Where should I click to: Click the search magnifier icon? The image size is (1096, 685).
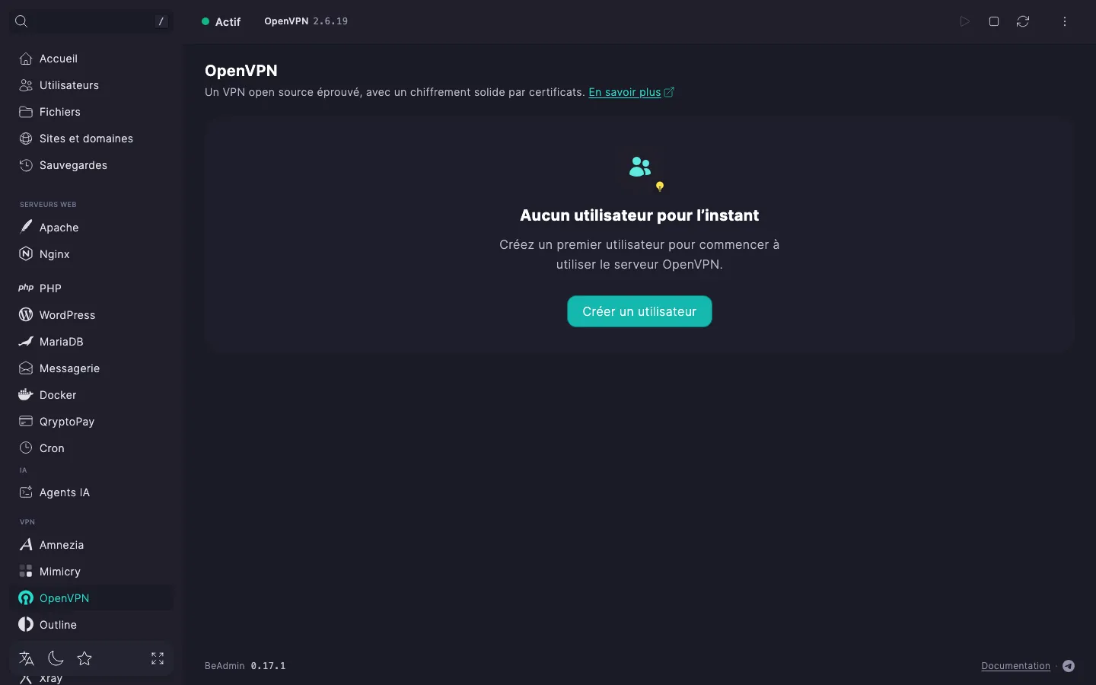click(x=21, y=21)
